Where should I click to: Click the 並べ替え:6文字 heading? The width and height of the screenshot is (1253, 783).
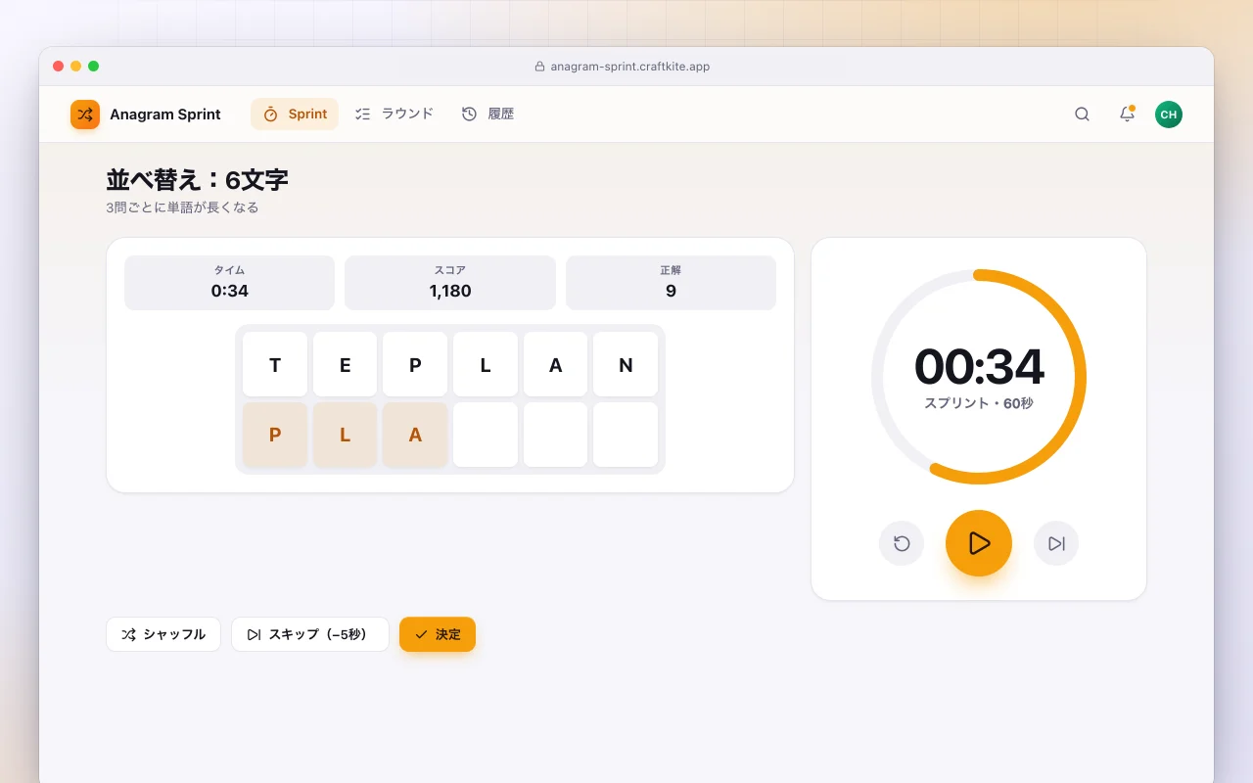click(x=197, y=180)
